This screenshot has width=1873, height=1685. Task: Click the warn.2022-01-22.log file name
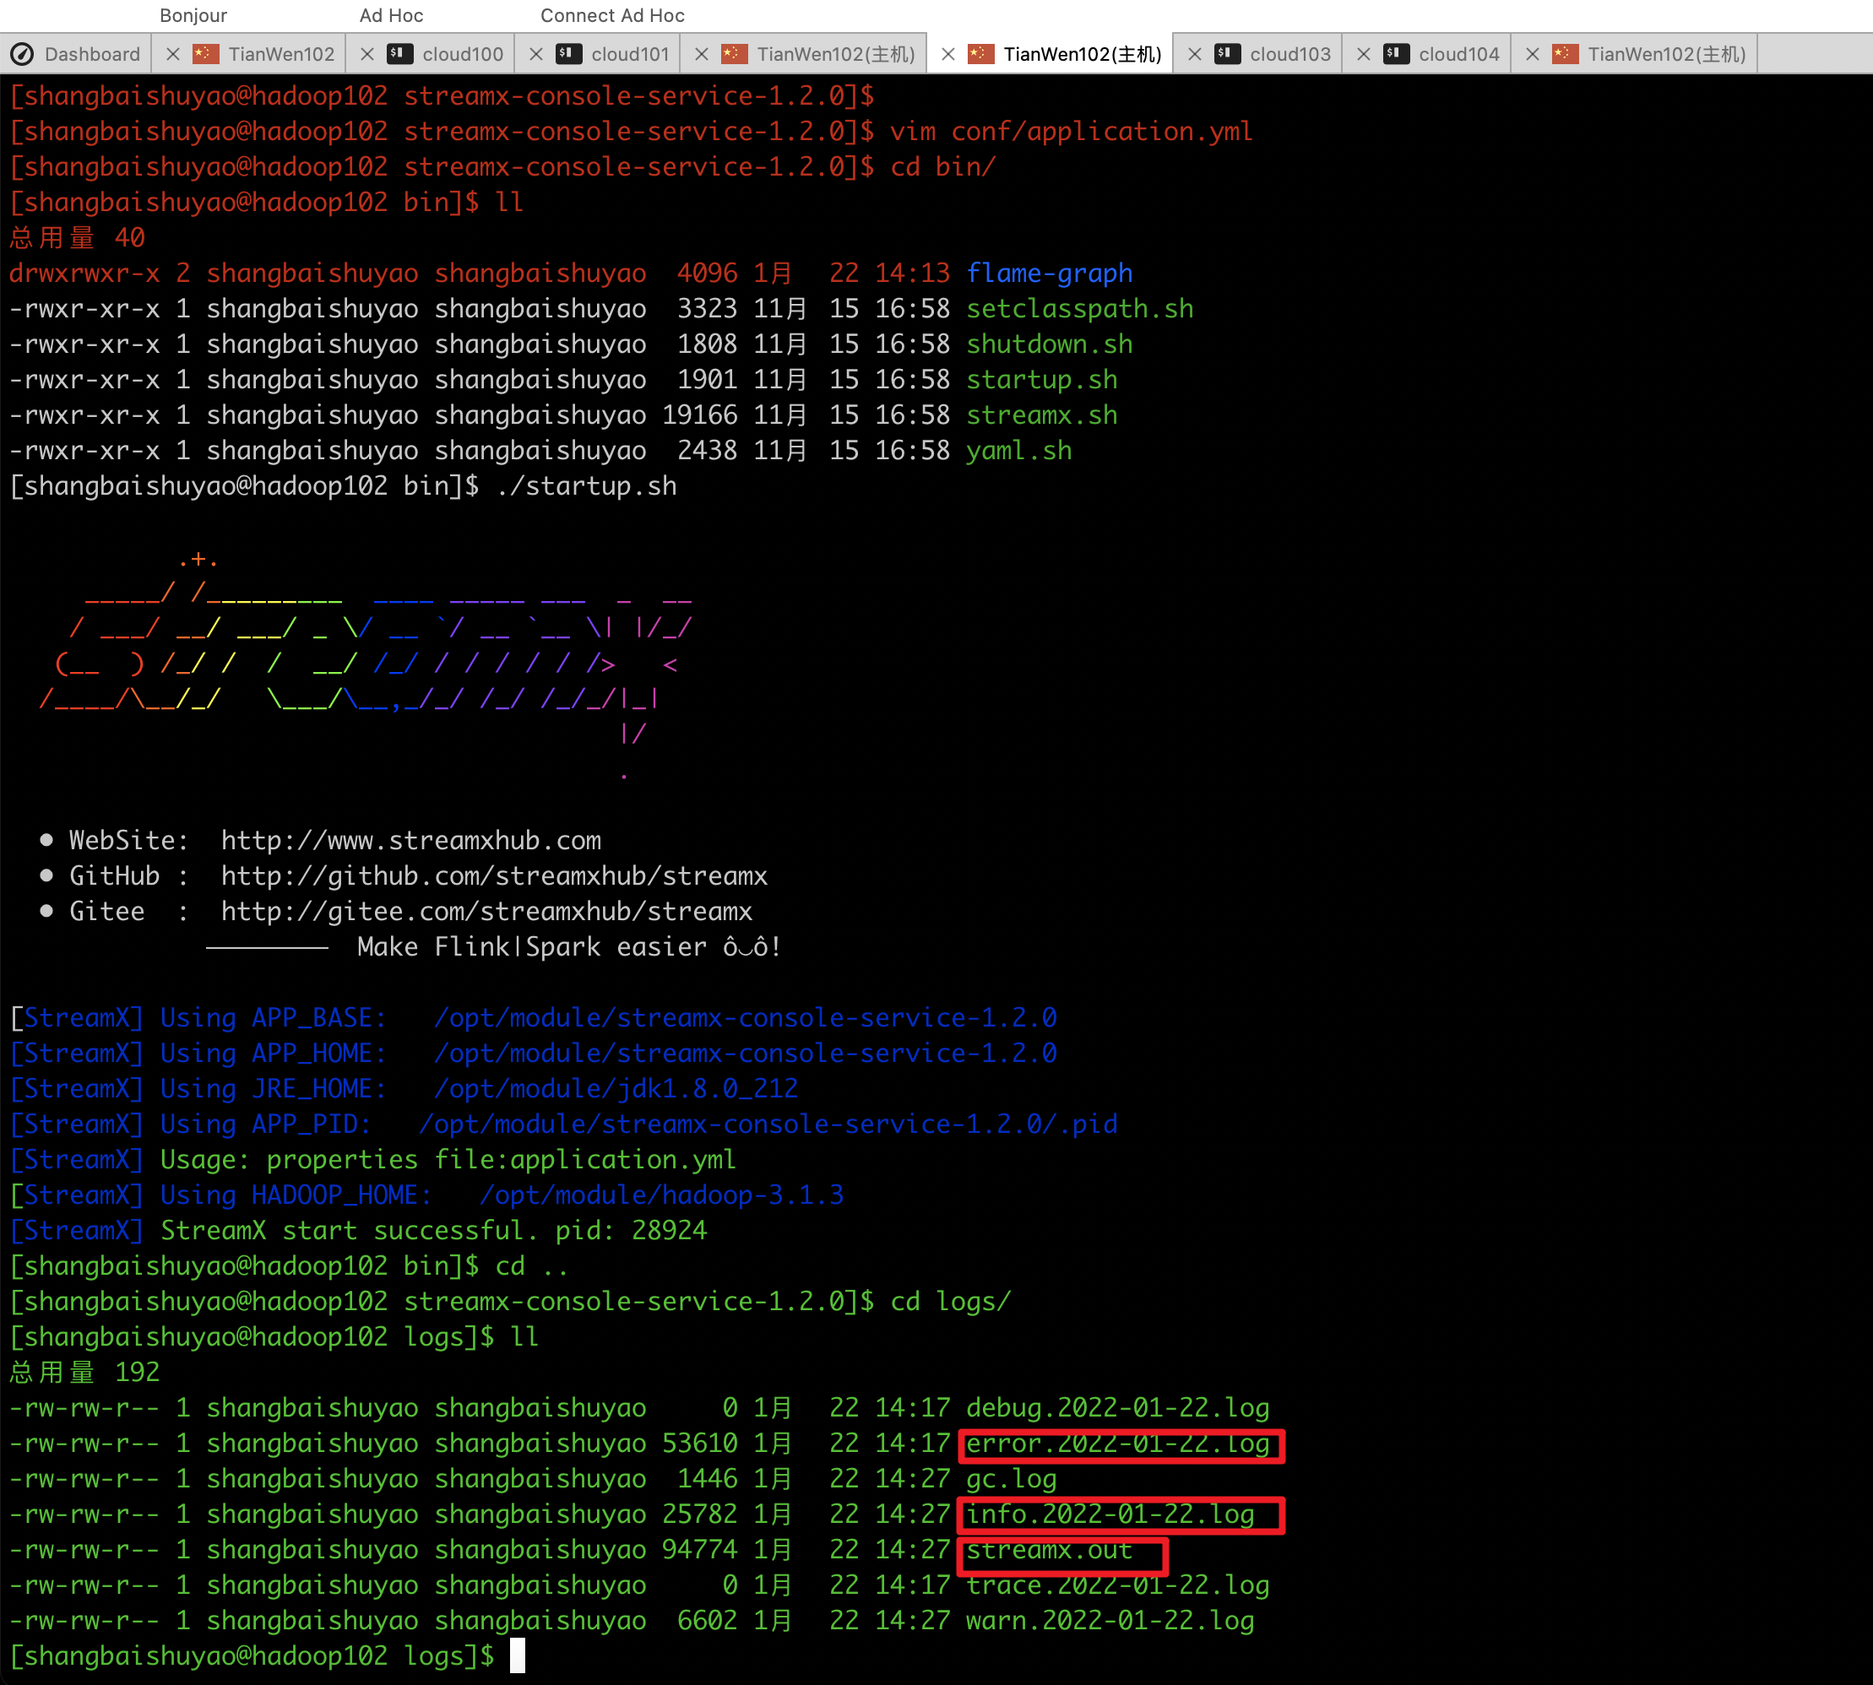(x=1110, y=1620)
